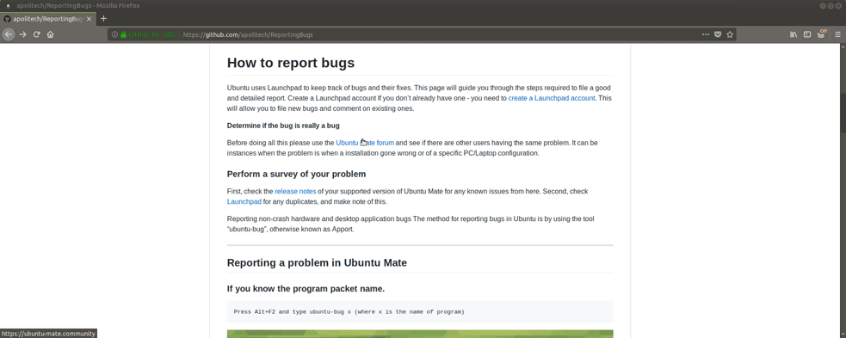Toggle the sidebars icon
The image size is (846, 338).
click(x=807, y=34)
